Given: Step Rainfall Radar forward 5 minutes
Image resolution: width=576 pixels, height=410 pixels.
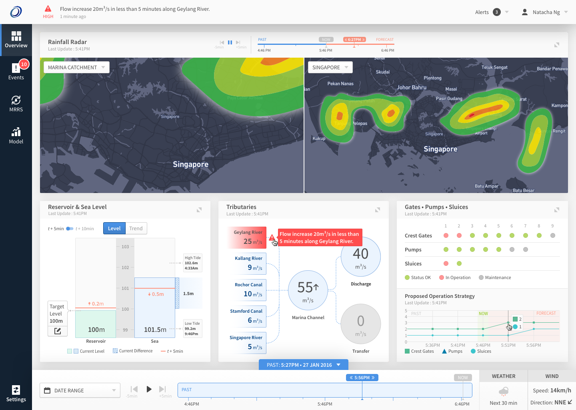Looking at the screenshot, I should point(238,42).
